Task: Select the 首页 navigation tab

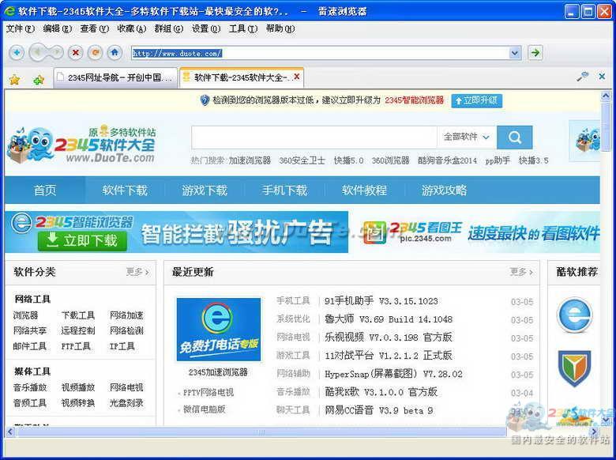Action: (x=45, y=190)
